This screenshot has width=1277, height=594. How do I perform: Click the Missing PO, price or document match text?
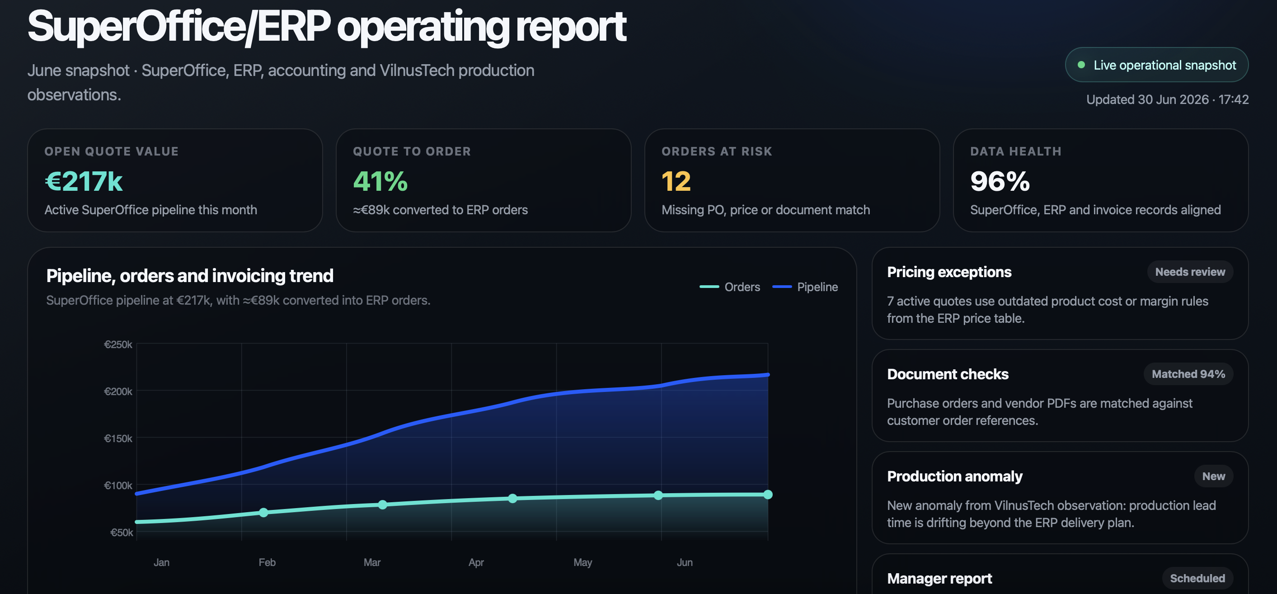pyautogui.click(x=765, y=210)
